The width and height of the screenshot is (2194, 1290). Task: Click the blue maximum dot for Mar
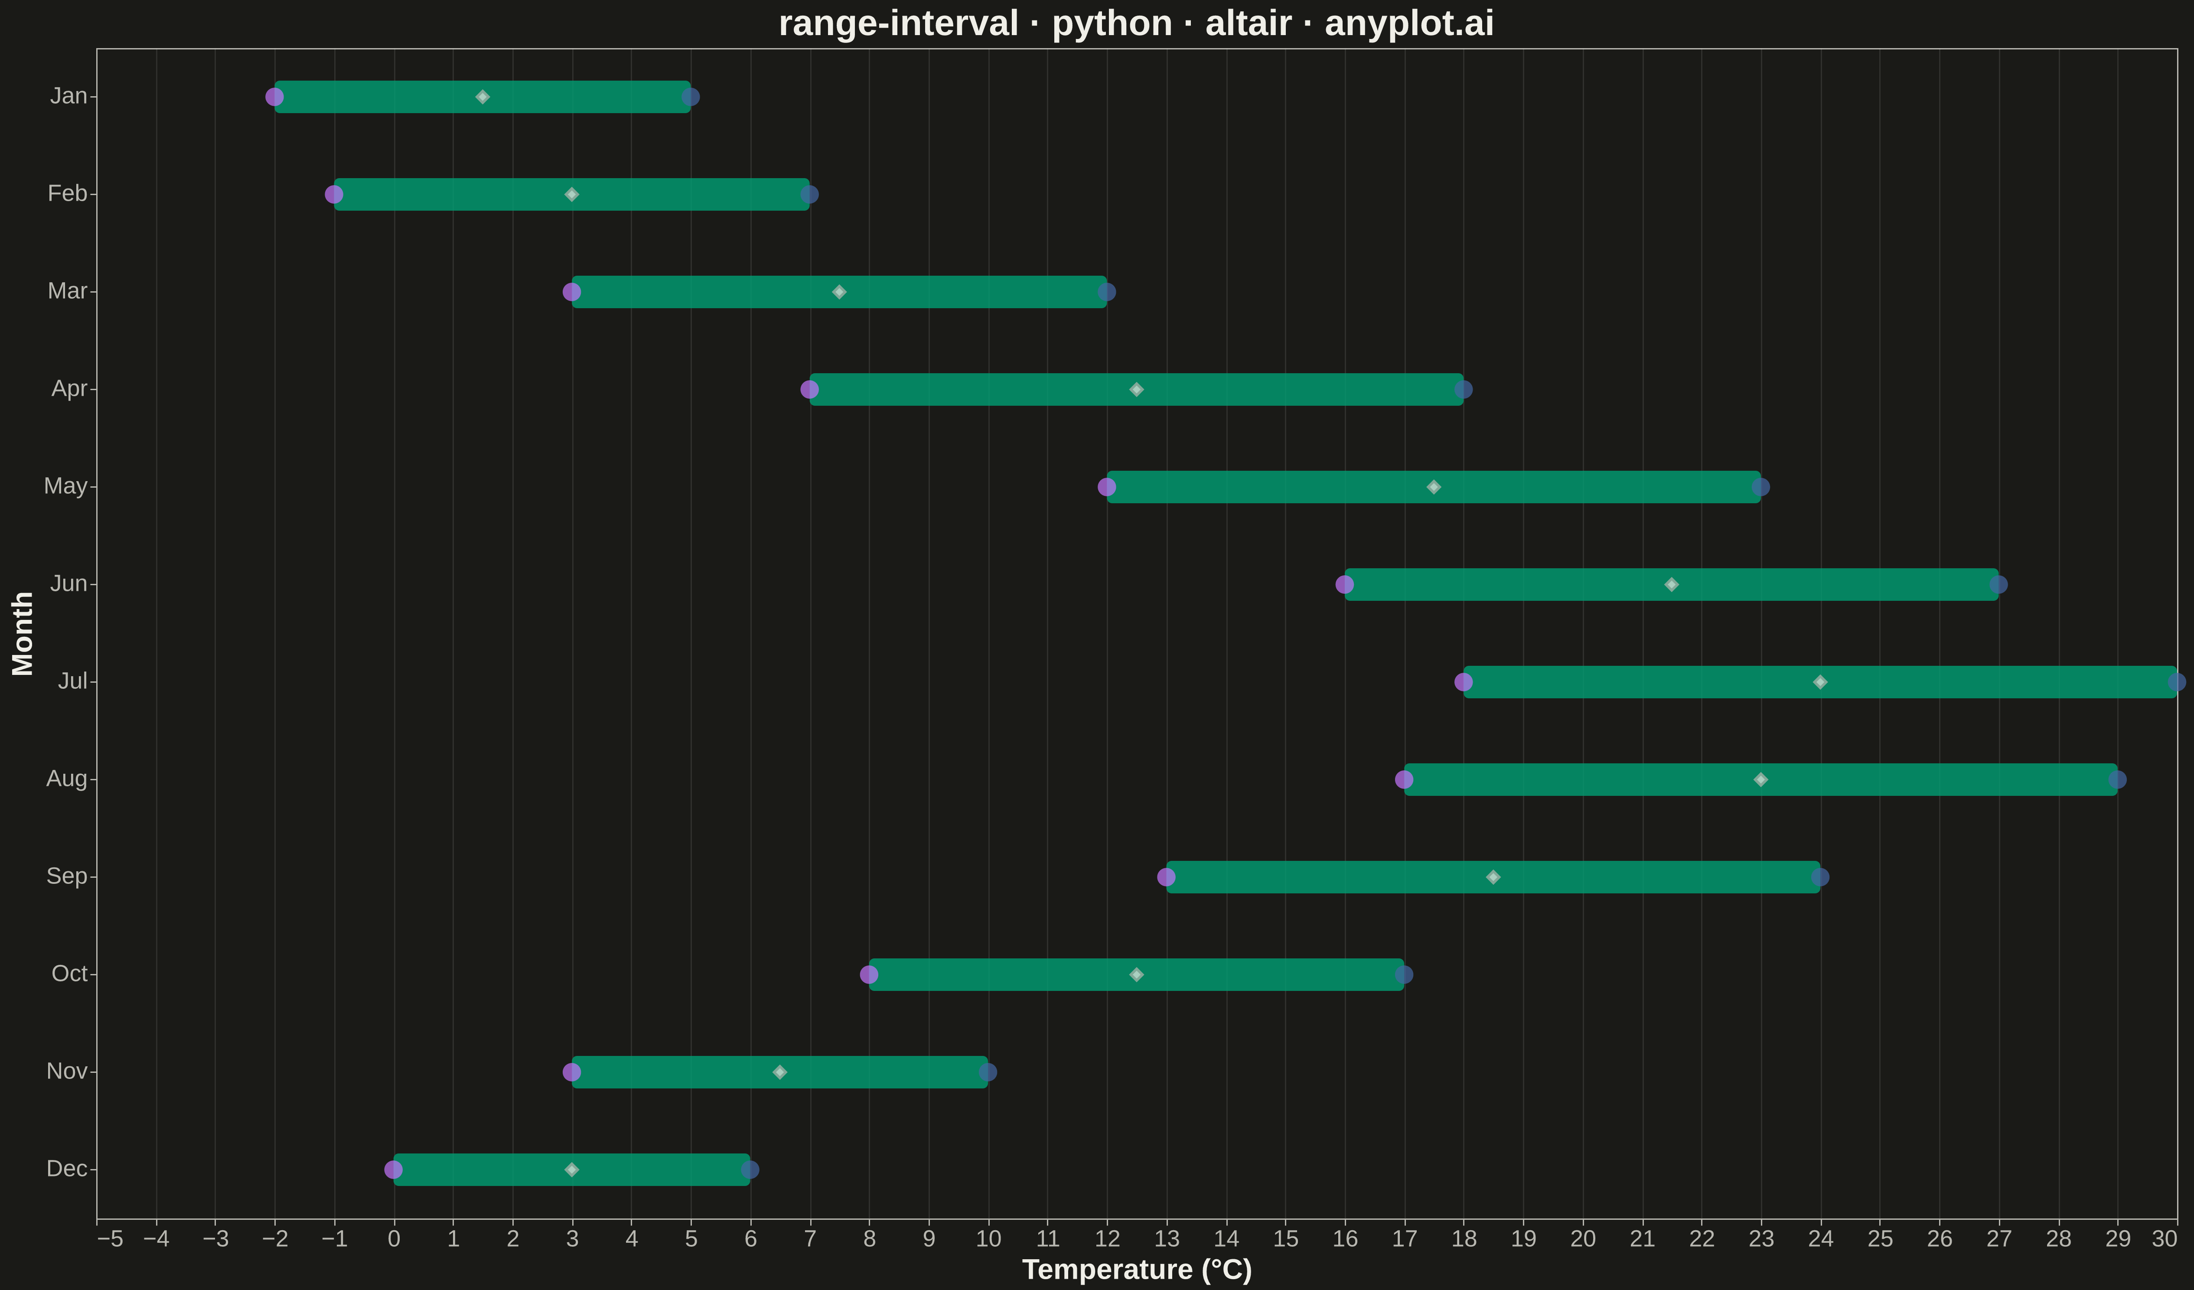[x=1107, y=292]
